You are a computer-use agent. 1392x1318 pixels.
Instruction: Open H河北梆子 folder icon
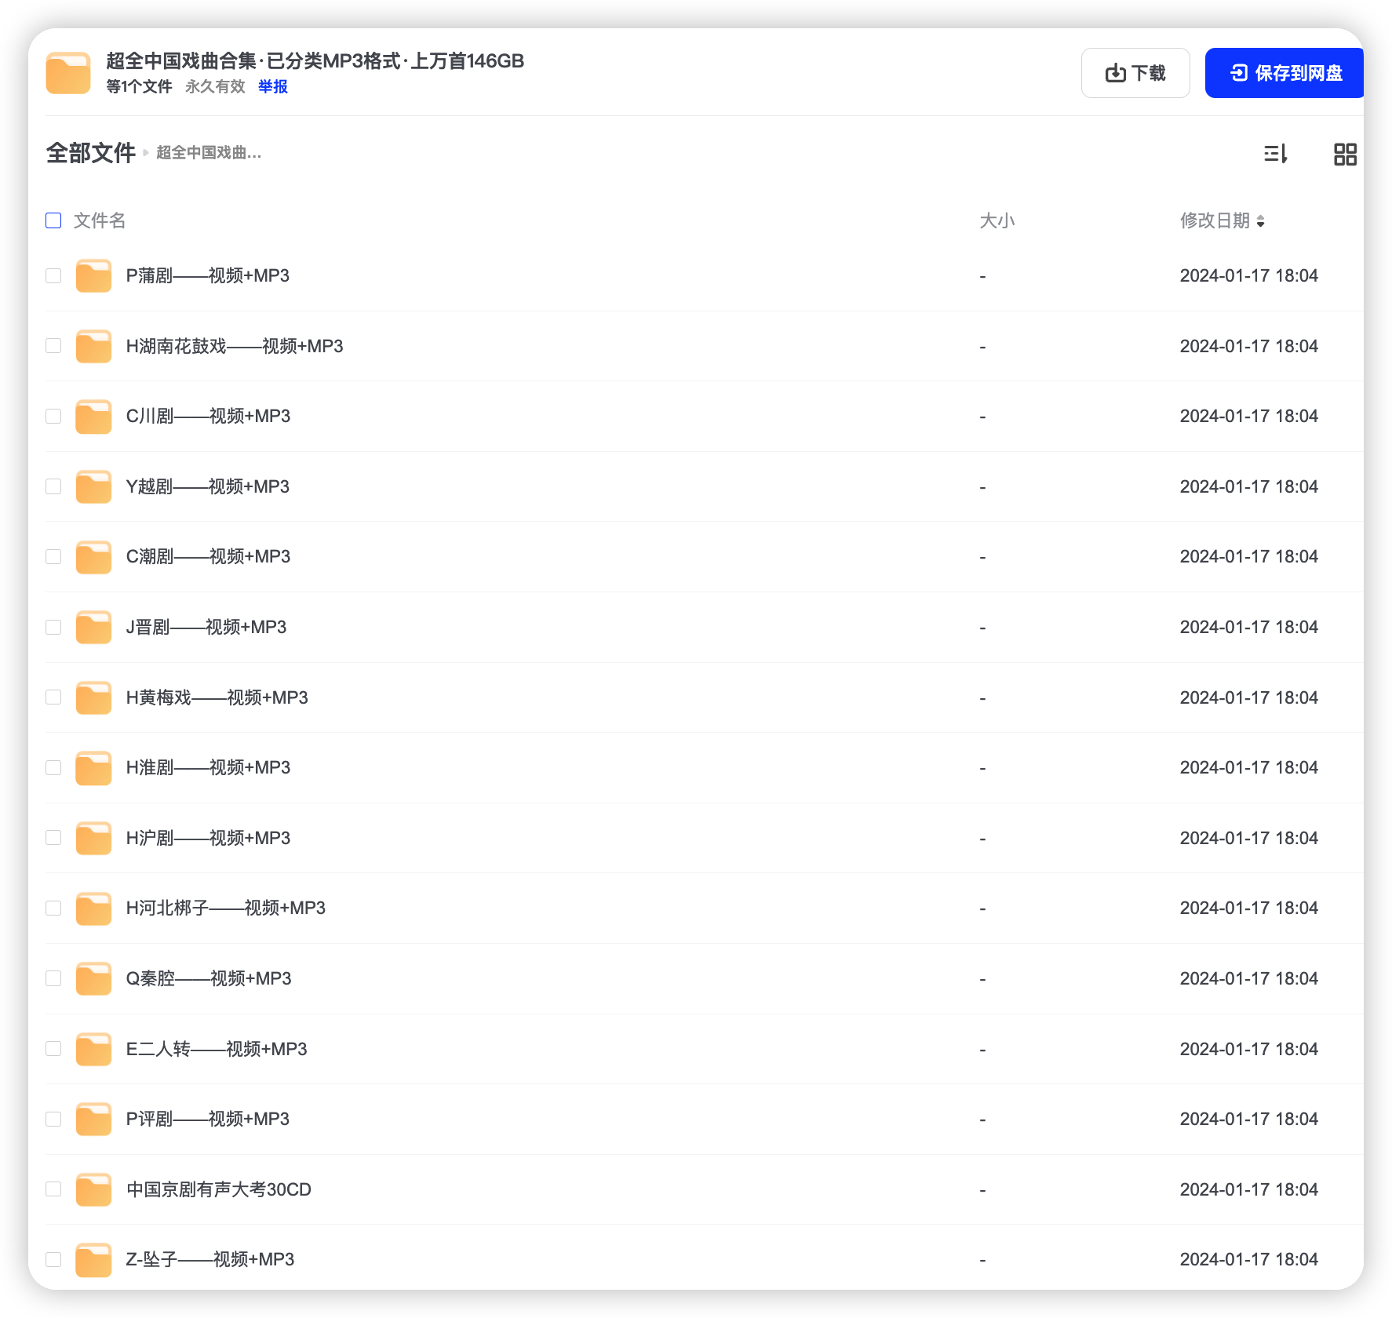(93, 908)
